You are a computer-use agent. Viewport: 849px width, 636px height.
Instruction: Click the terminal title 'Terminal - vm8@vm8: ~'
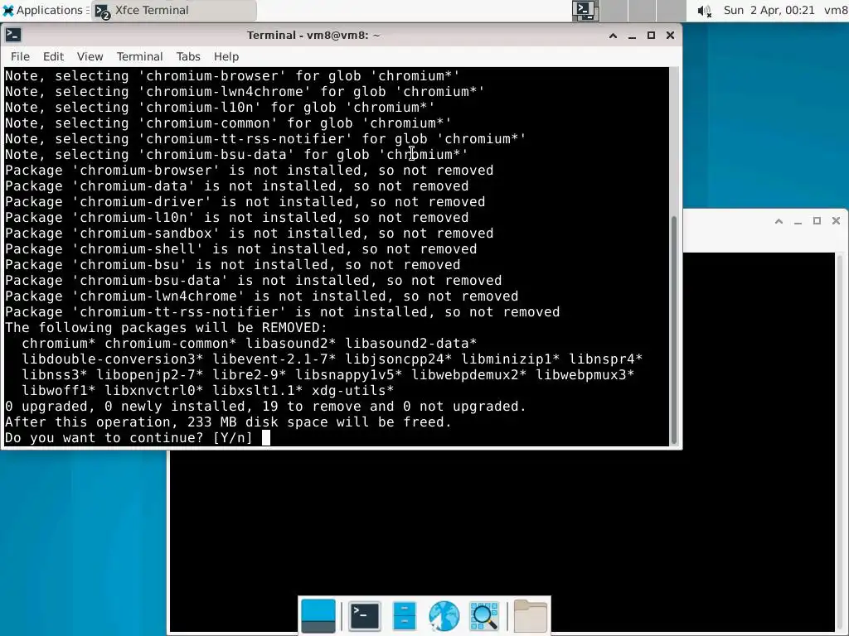coord(313,35)
